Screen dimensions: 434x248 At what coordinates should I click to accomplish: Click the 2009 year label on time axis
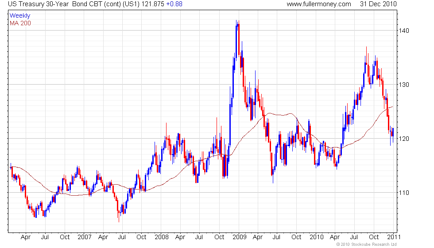[x=240, y=237]
